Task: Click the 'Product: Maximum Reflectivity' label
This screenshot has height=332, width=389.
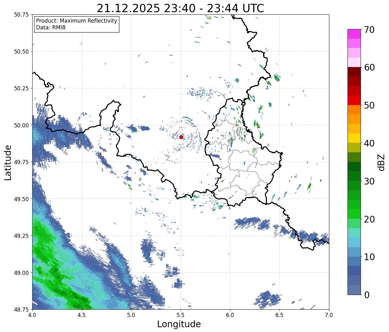Action: [x=77, y=21]
